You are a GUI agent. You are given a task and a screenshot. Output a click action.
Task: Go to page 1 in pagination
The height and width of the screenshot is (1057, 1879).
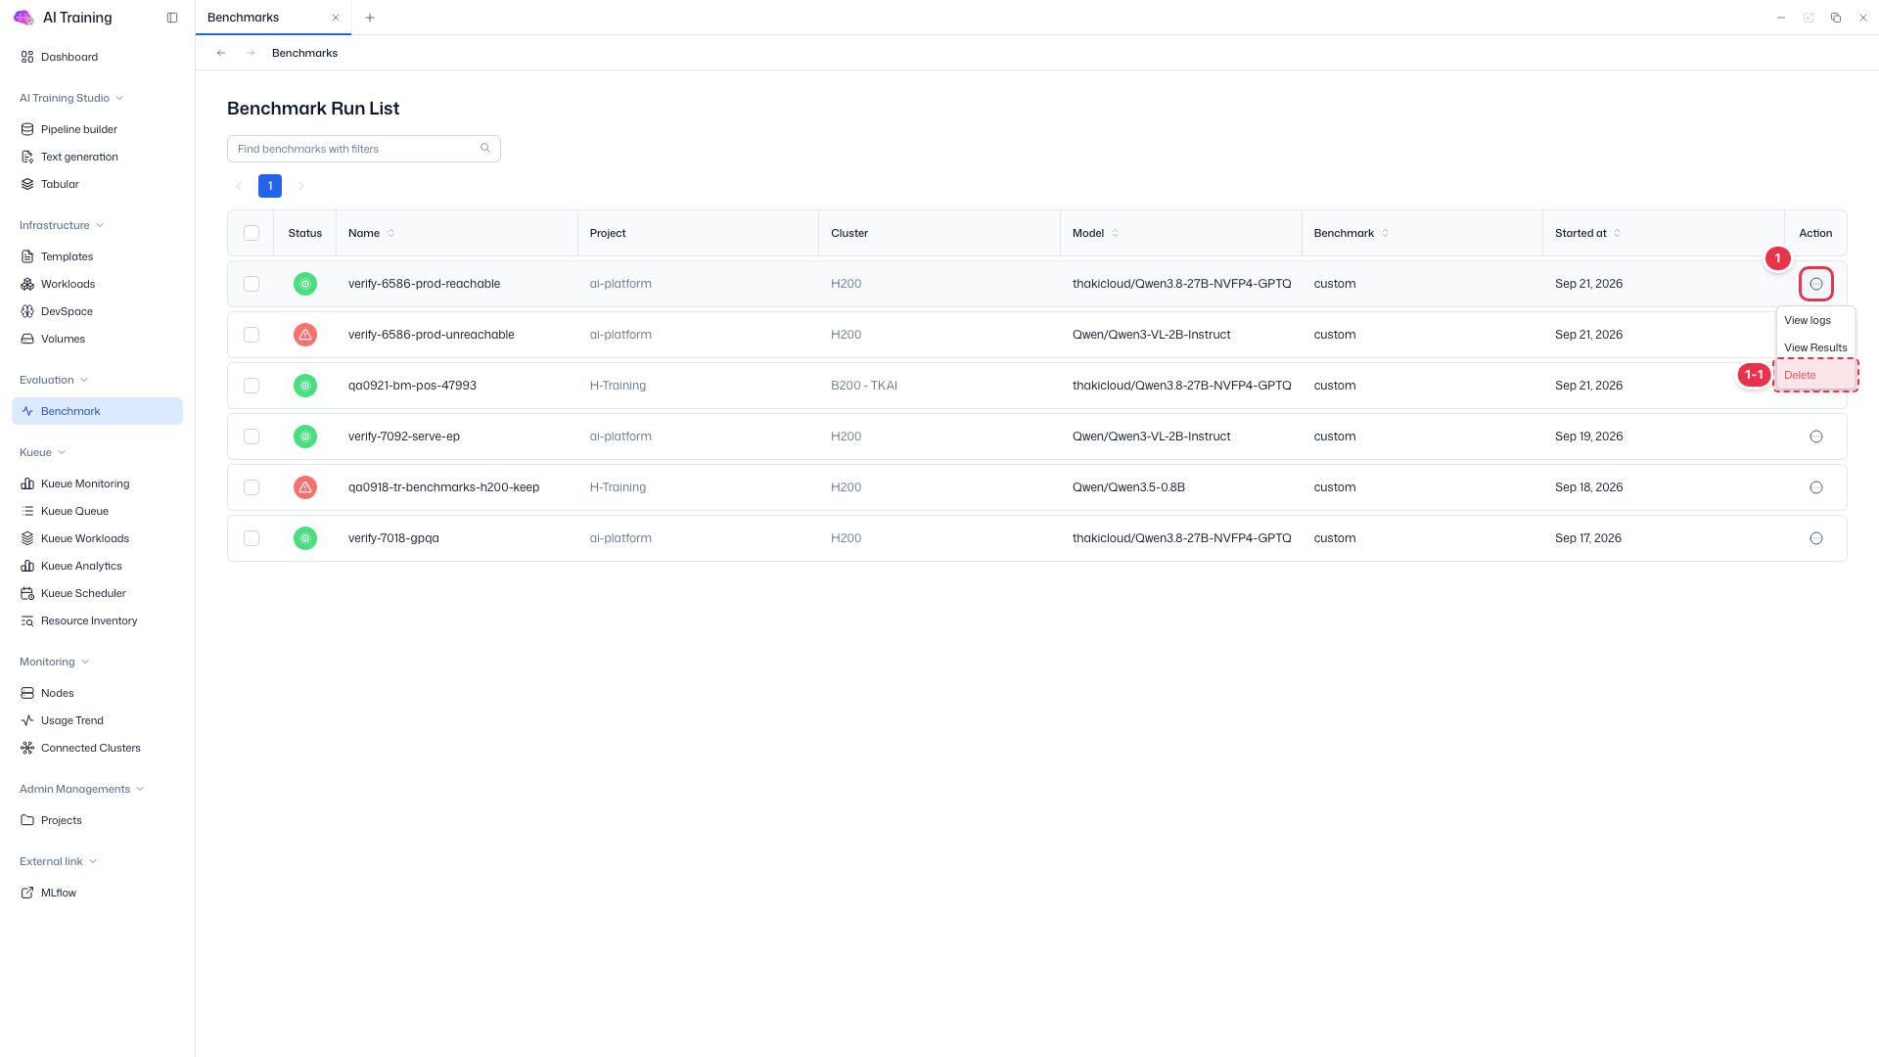coord(270,186)
